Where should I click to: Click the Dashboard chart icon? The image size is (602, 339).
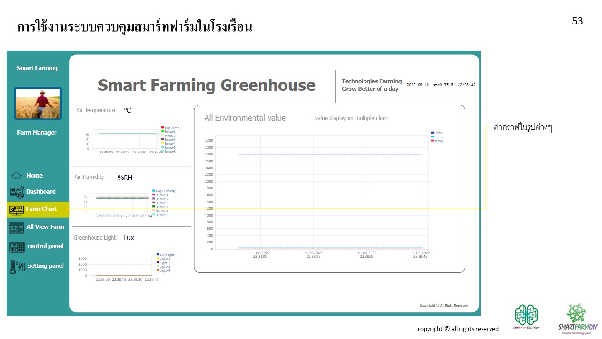pos(16,192)
